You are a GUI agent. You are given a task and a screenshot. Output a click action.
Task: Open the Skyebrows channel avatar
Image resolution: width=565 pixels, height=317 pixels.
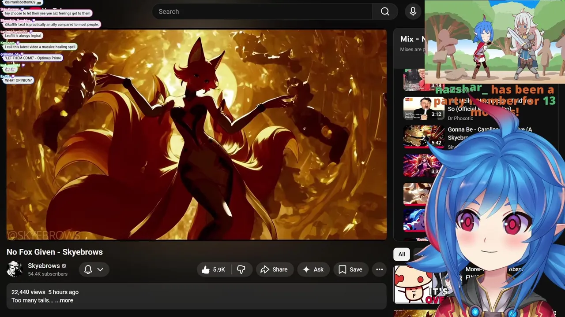15,269
